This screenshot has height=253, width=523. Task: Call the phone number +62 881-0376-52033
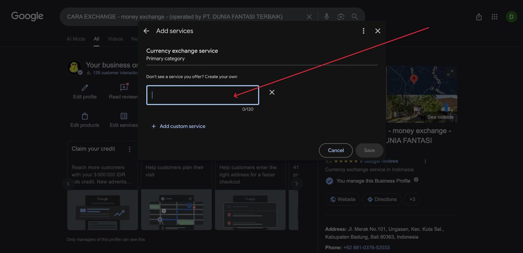[367, 247]
